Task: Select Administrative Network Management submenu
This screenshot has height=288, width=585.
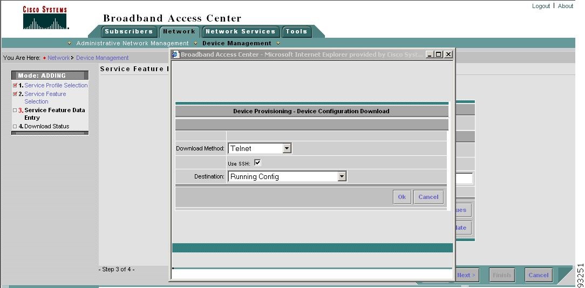Action: pyautogui.click(x=132, y=43)
